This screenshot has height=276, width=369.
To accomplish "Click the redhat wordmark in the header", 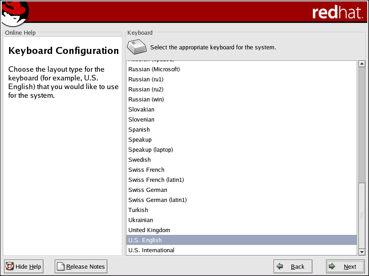I will click(x=337, y=12).
